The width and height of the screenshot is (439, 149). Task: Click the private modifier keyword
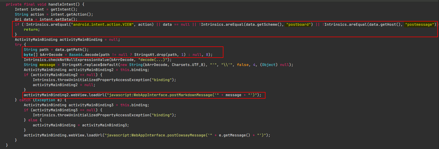click(x=14, y=4)
